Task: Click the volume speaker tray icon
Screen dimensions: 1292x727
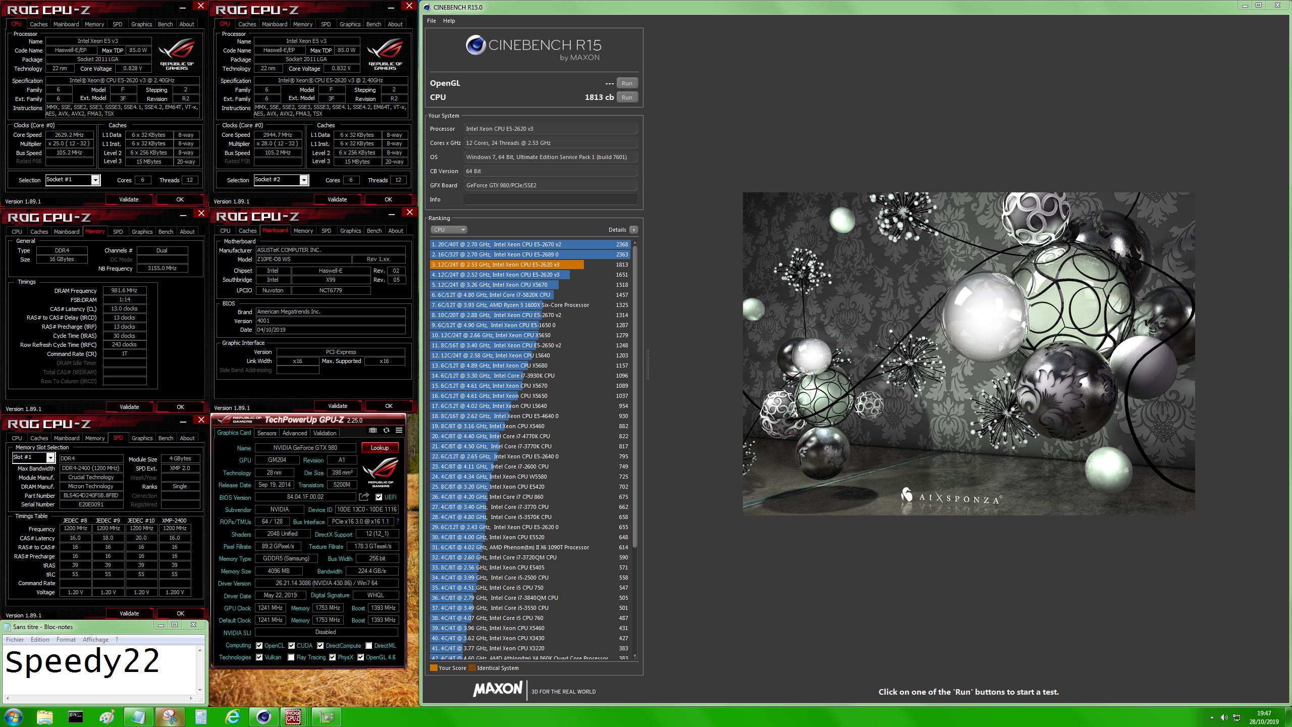Action: click(1224, 717)
